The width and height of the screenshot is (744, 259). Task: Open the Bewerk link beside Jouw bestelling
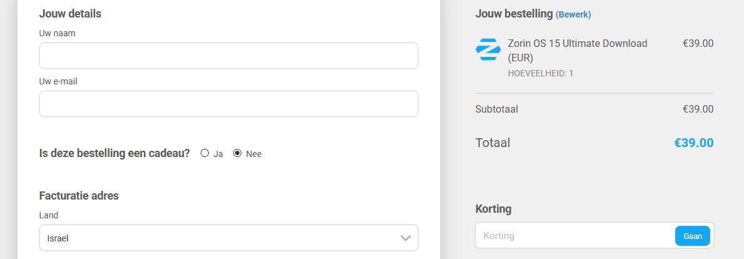[x=573, y=15]
